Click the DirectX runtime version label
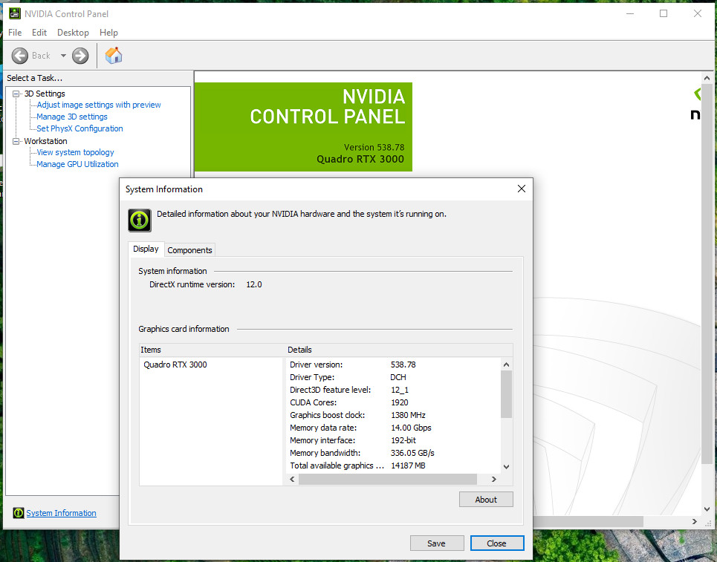 coord(192,284)
